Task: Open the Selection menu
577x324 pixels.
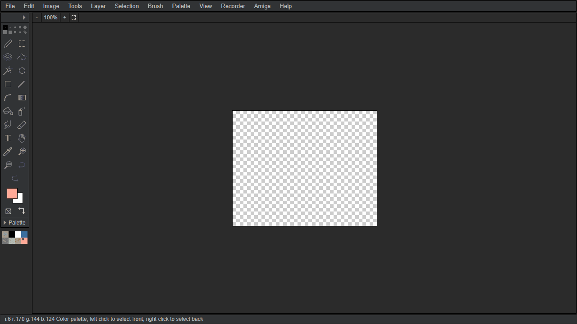Action: (x=127, y=6)
